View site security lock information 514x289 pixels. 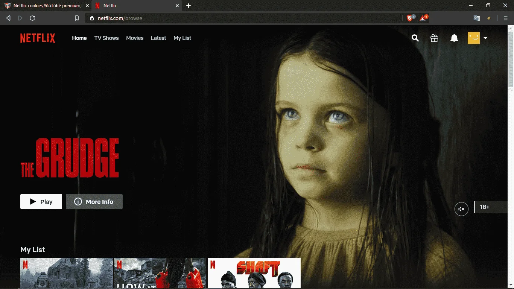[91, 18]
